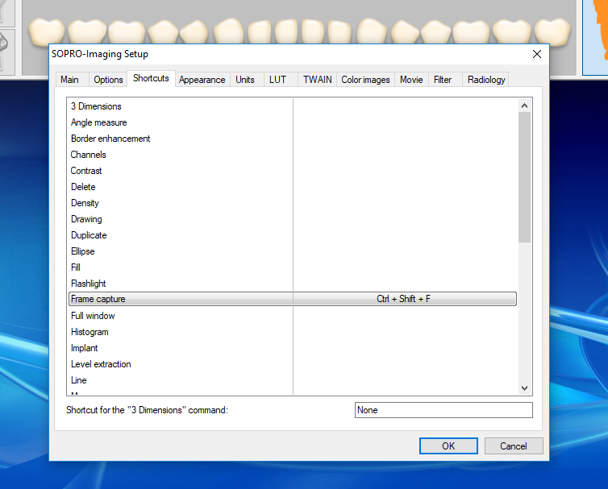The image size is (608, 489).
Task: Select the Fill command row
Action: click(293, 267)
